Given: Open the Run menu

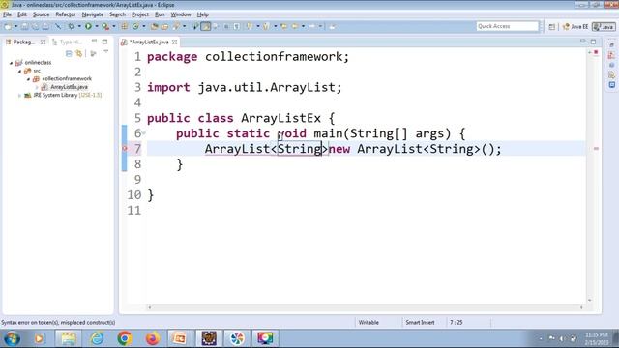Looking at the screenshot, I should 160,14.
